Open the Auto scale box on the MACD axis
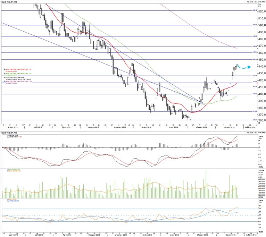Viewport: 266px width, 237px height. pos(261,167)
